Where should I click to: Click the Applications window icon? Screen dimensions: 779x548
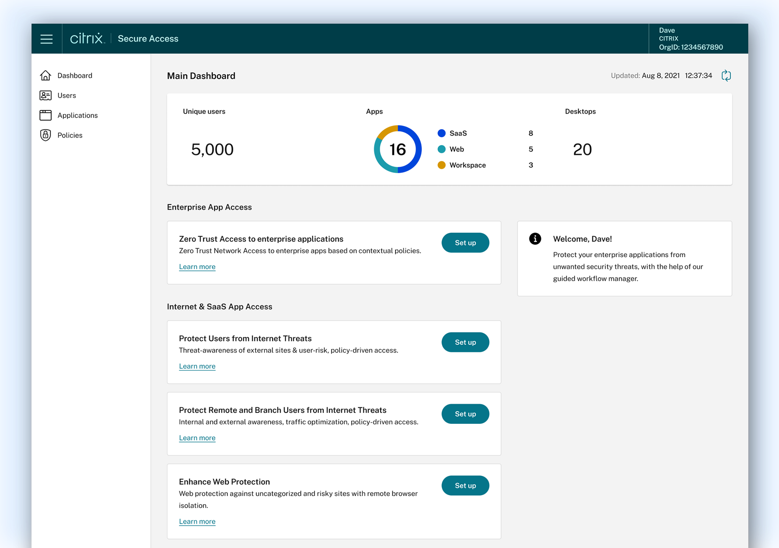(45, 115)
